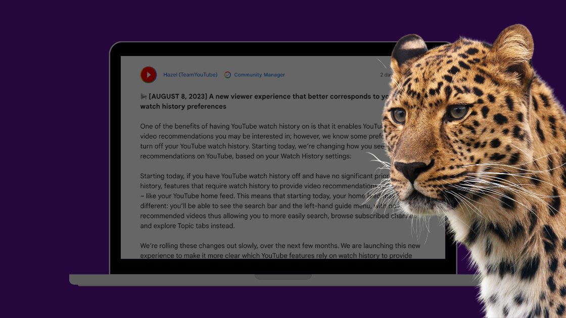
Task: Click the megaphone icon before AUGUST 8, 2023
Action: coord(144,96)
